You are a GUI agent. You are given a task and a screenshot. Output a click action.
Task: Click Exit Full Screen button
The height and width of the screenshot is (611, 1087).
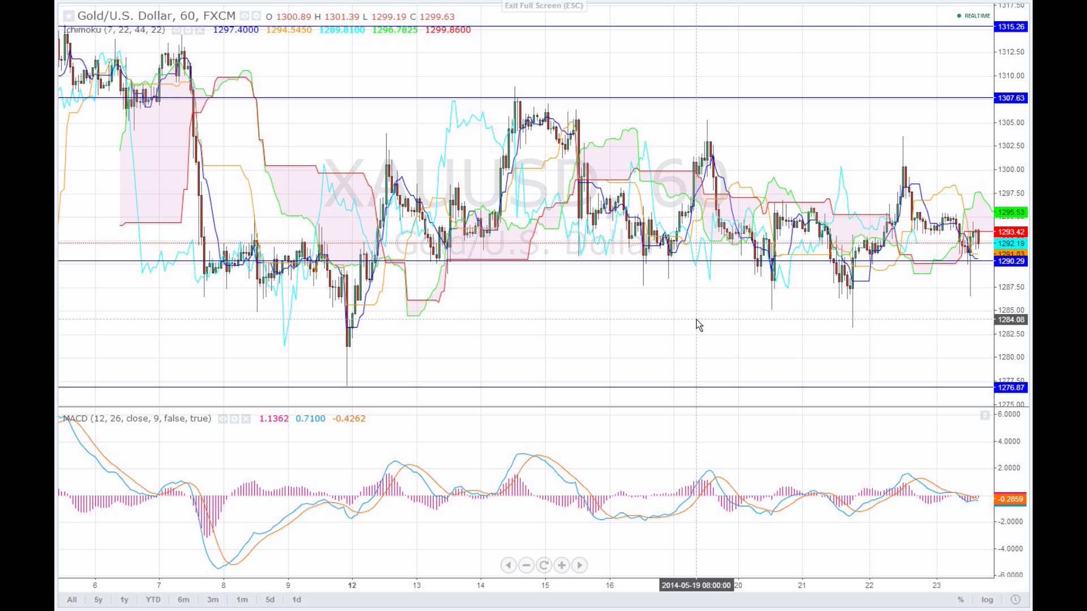(543, 6)
